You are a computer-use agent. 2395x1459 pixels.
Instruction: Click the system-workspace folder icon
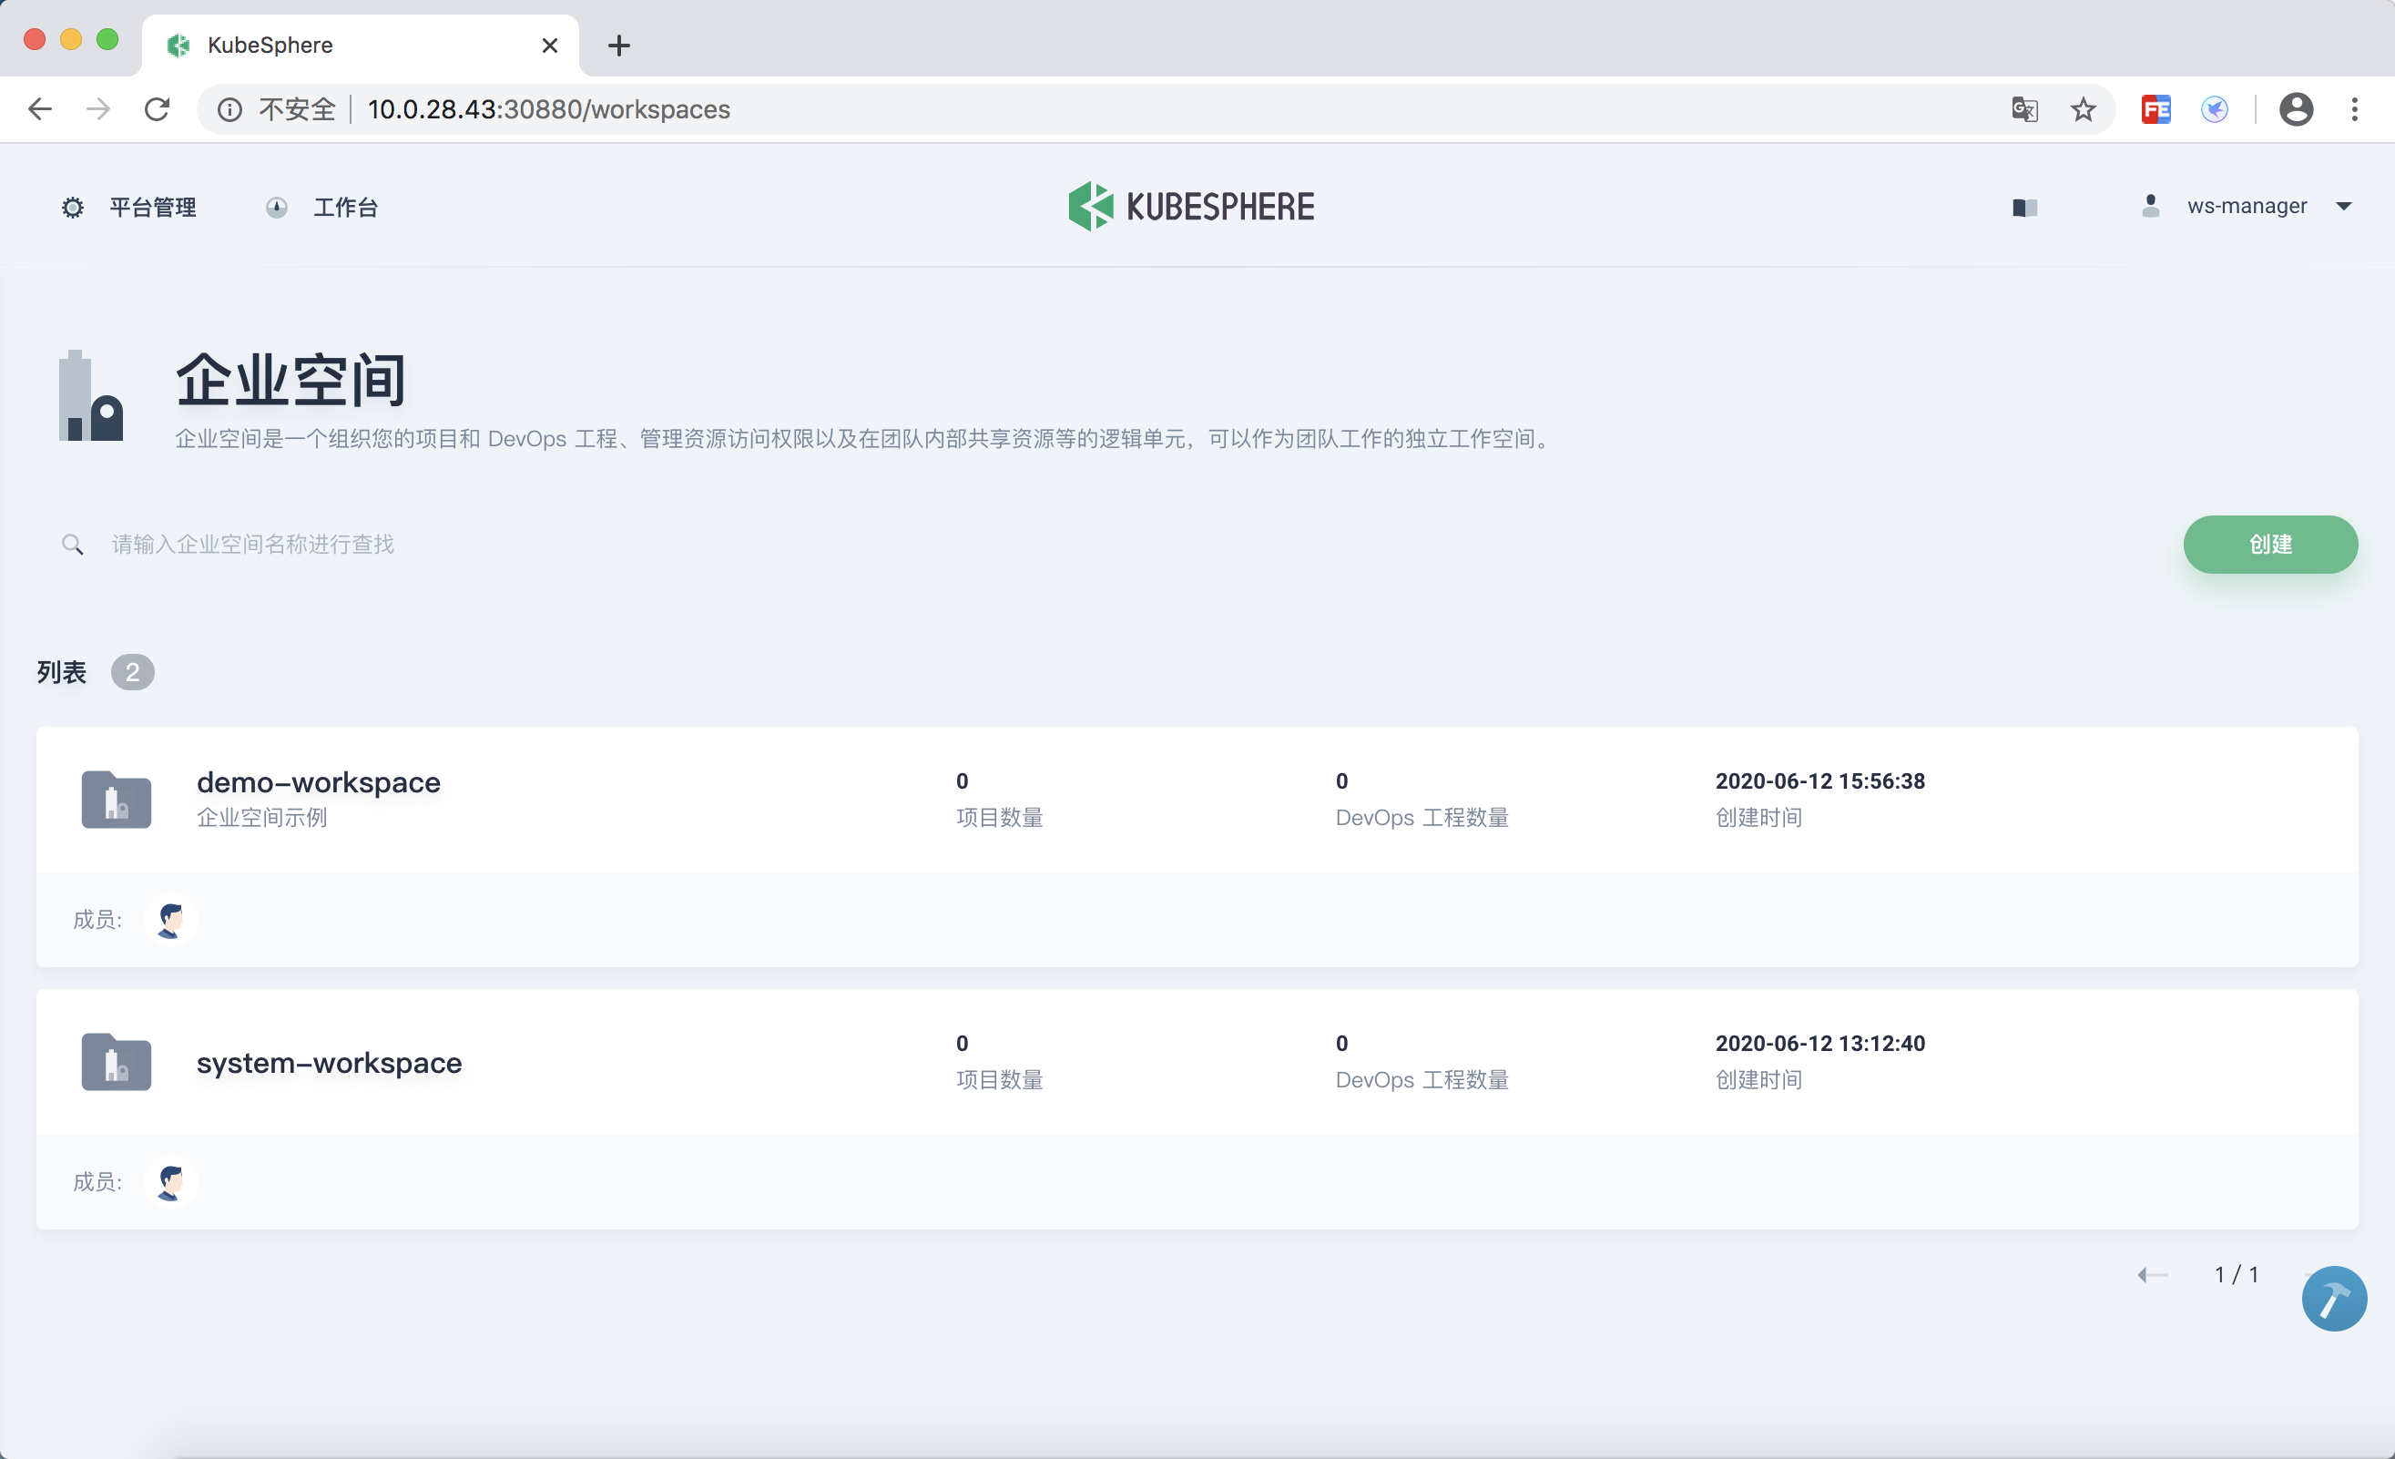click(x=116, y=1061)
